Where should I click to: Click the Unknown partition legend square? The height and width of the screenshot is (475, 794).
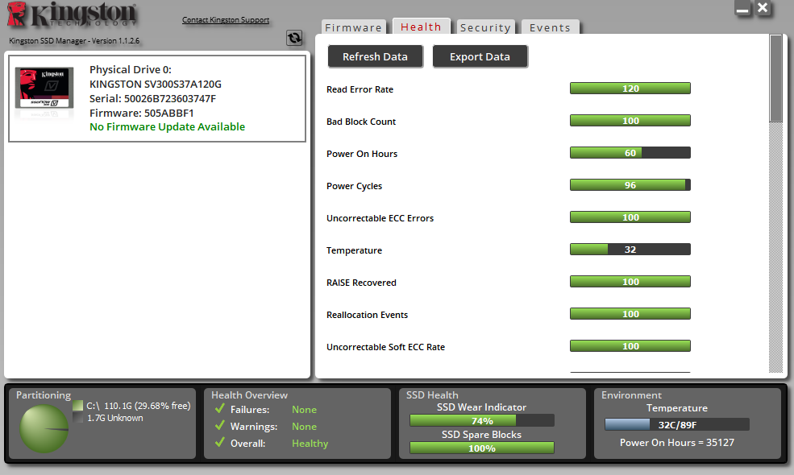point(77,418)
